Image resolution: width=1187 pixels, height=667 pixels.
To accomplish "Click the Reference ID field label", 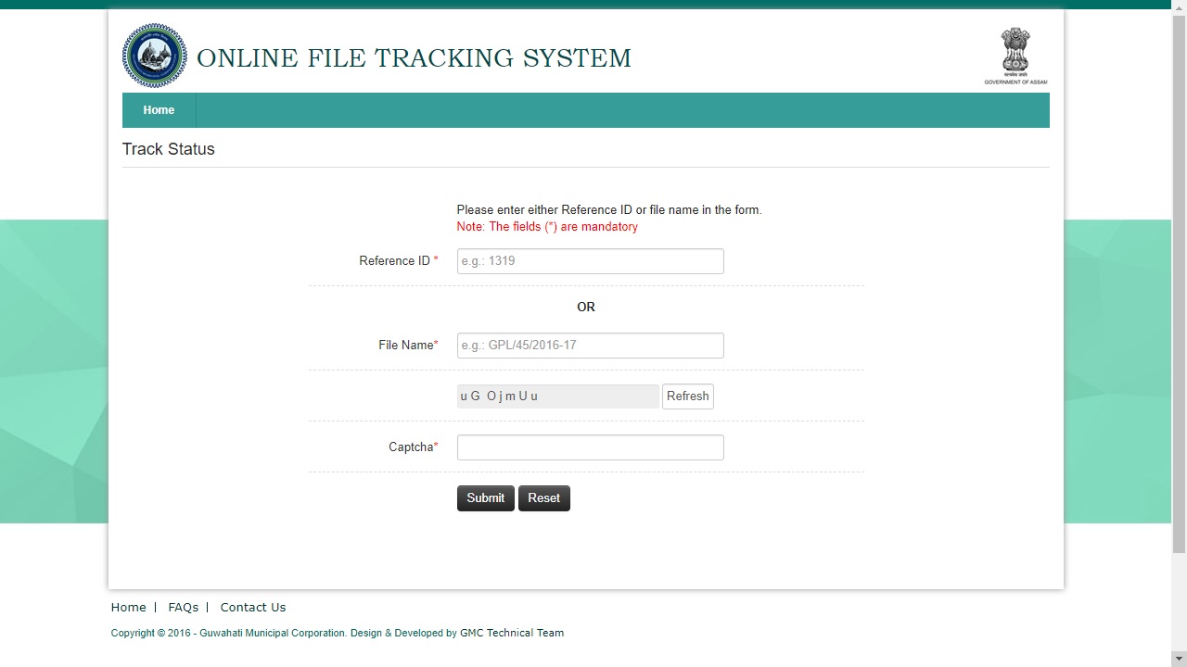I will point(395,261).
